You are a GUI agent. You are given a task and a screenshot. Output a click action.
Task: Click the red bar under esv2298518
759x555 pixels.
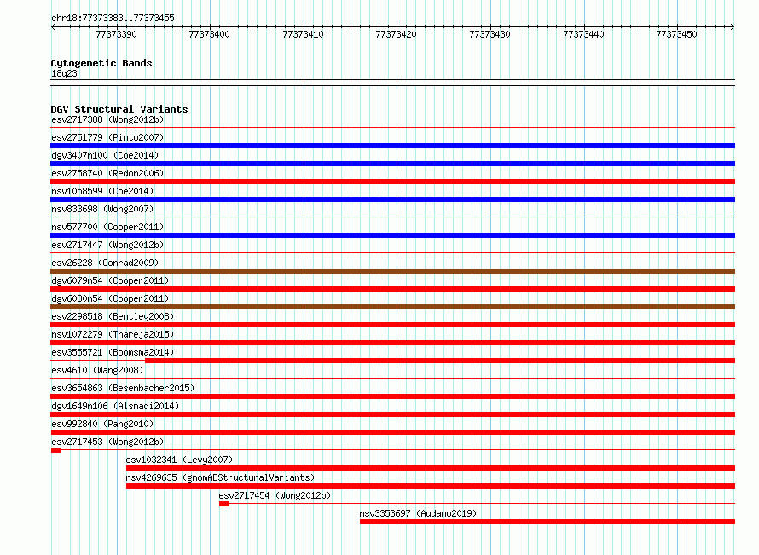(392, 325)
